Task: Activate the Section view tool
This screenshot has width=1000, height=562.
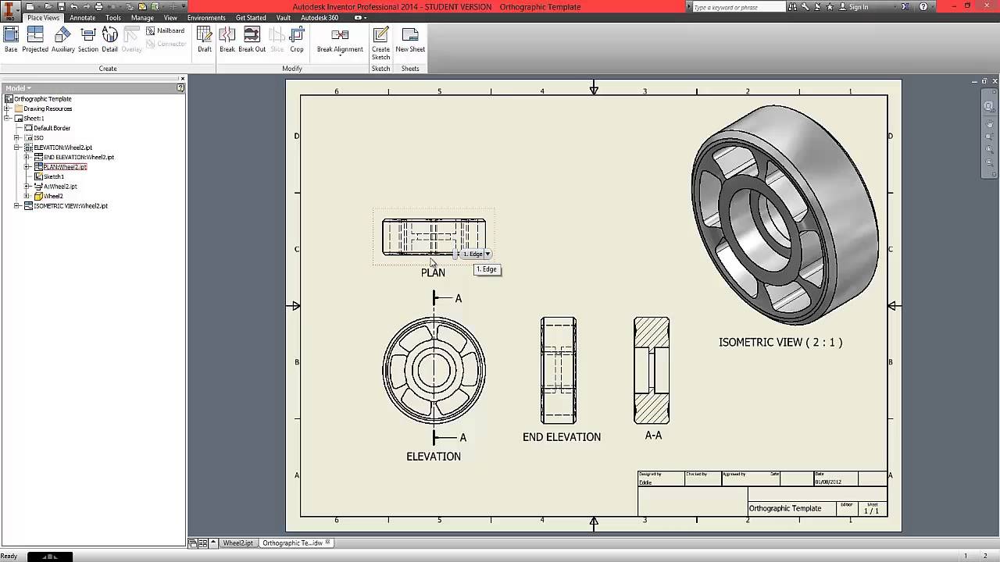Action: pyautogui.click(x=88, y=38)
